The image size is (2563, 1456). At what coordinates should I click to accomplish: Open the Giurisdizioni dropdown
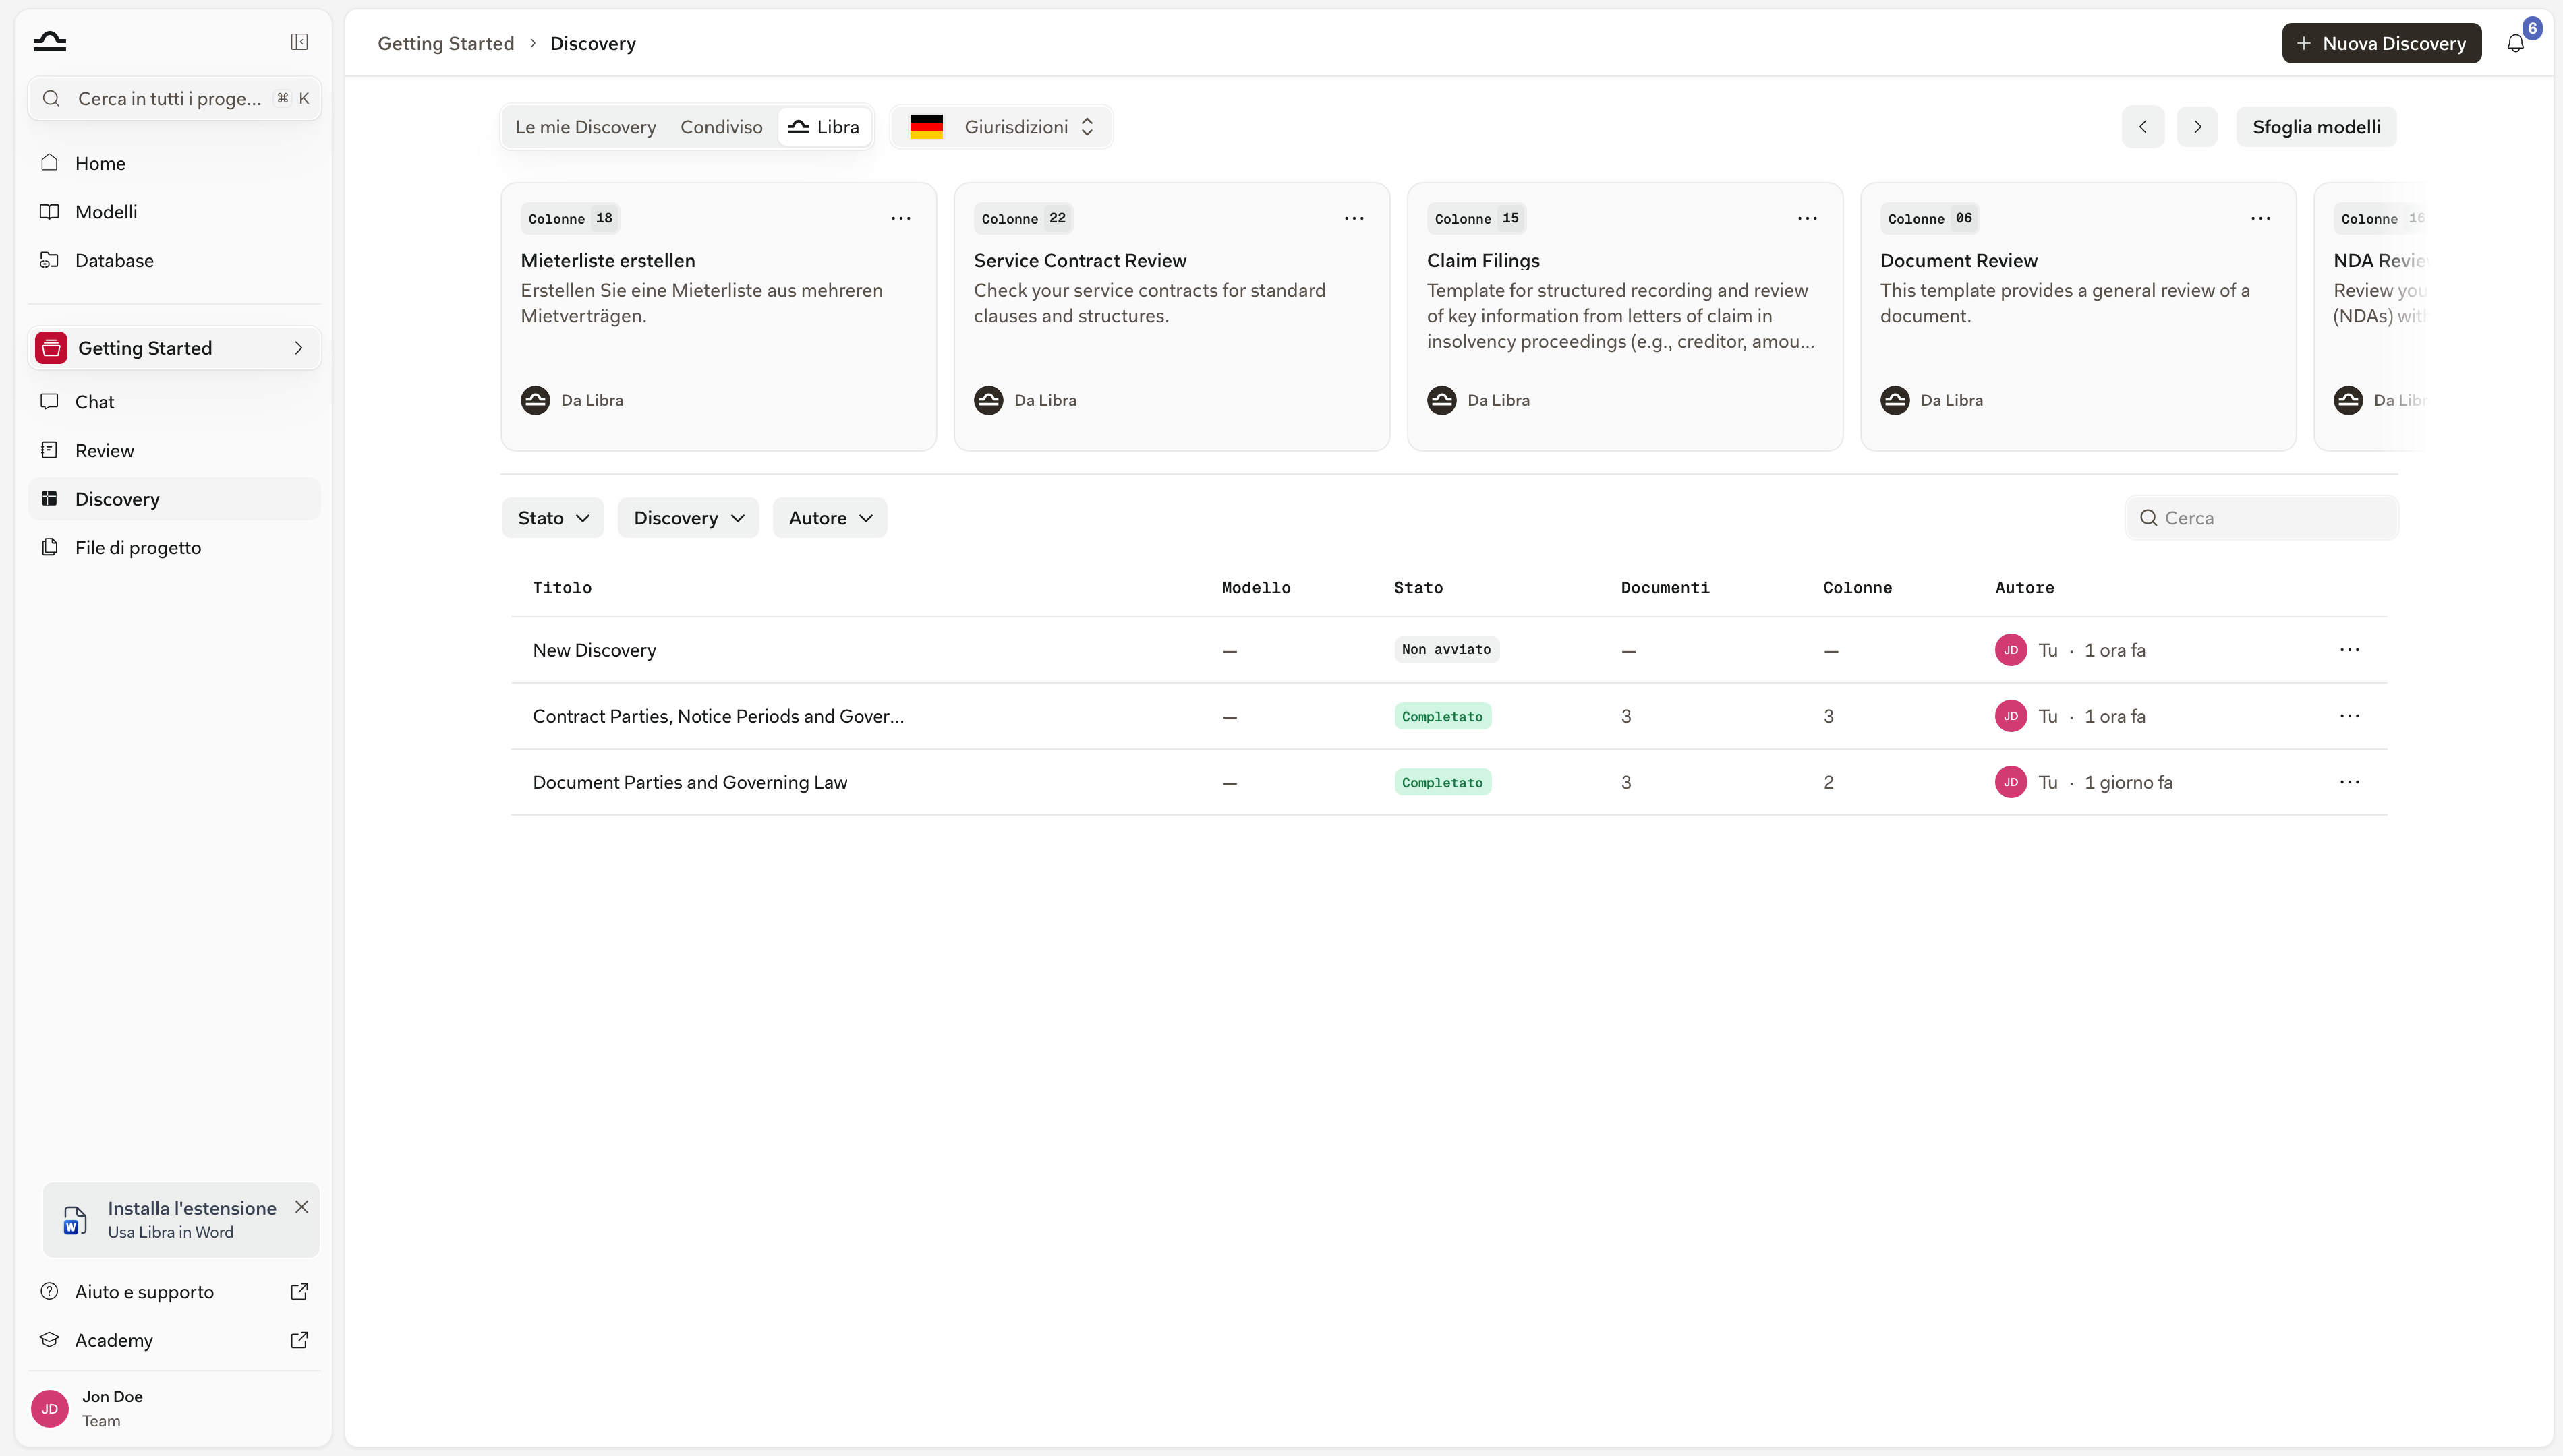(1002, 127)
